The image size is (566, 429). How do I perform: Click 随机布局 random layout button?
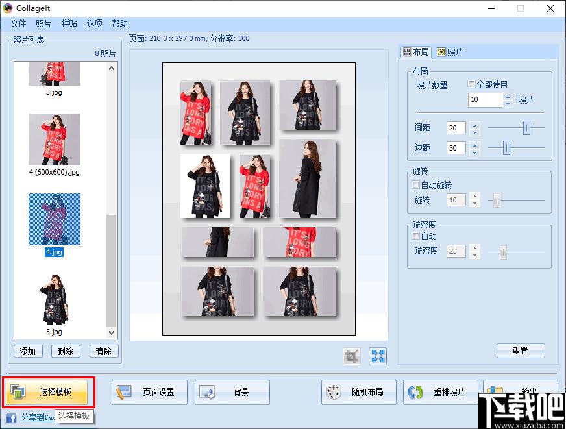(x=359, y=392)
